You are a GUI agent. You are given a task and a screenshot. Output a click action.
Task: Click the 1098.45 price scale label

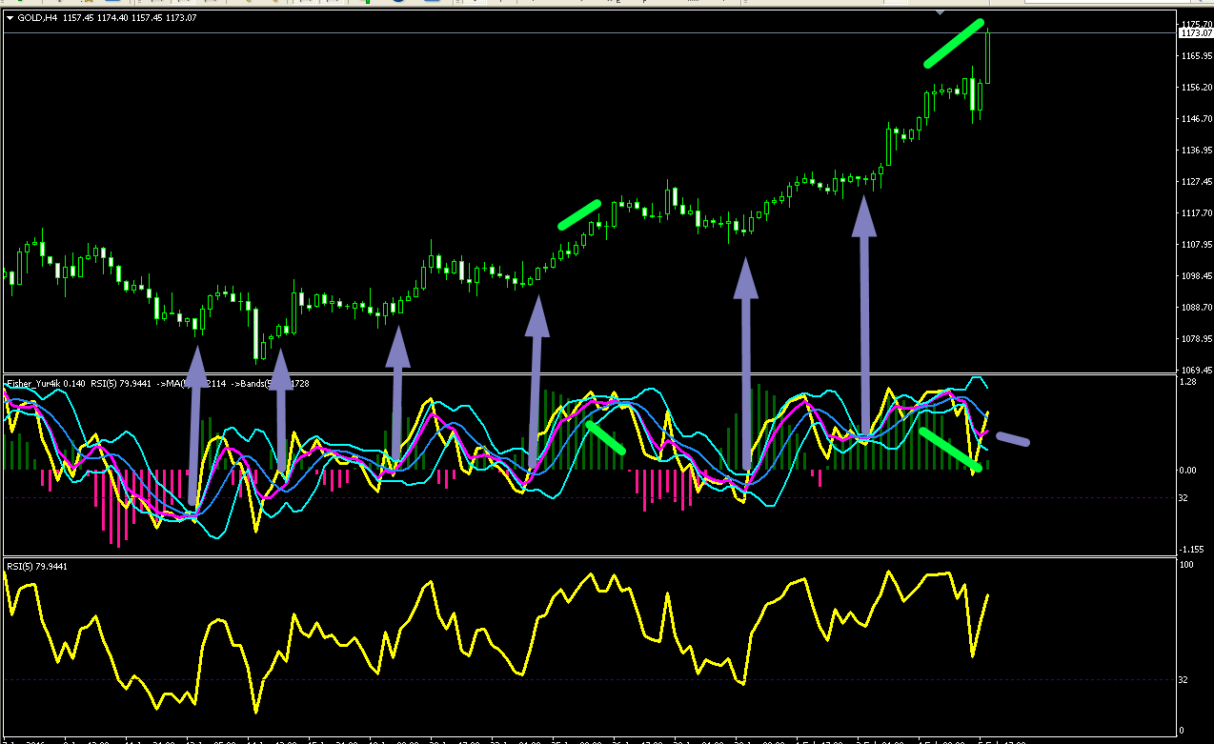click(1196, 276)
